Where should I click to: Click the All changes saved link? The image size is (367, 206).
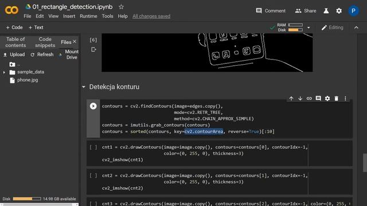click(x=151, y=16)
